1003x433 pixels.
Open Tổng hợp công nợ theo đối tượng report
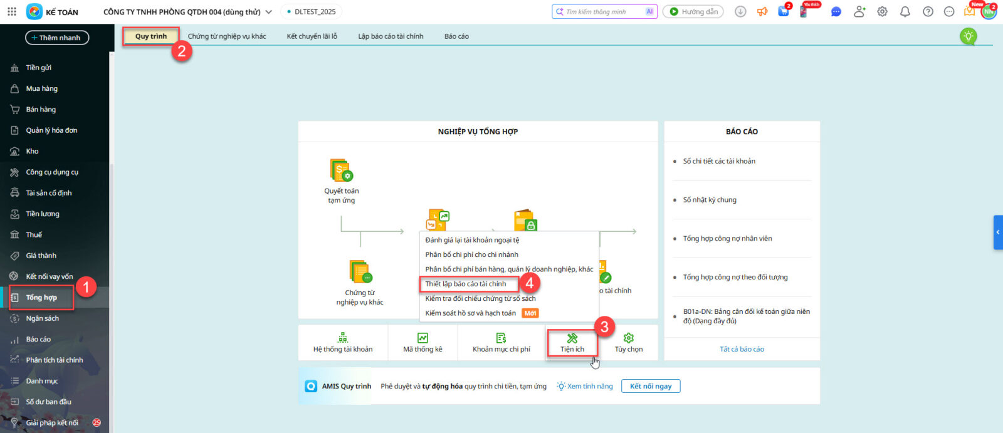[735, 277]
